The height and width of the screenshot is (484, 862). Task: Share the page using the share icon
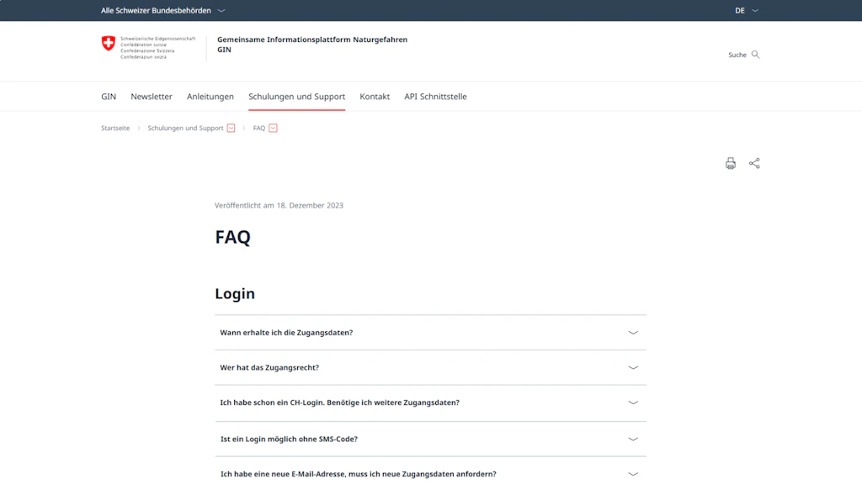click(x=754, y=163)
